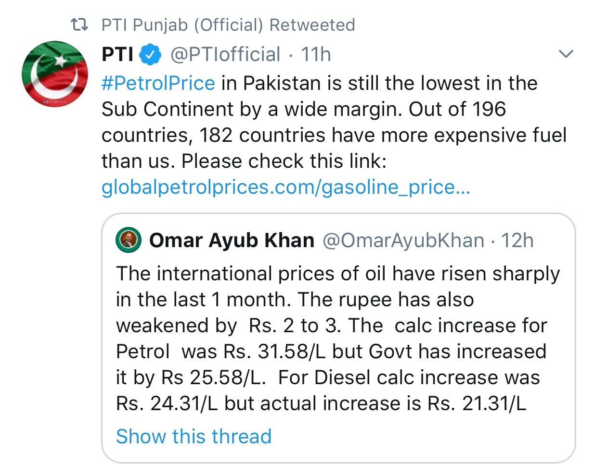Click the 12h quoted tweet timestamp
This screenshot has width=594, height=464.
click(517, 240)
